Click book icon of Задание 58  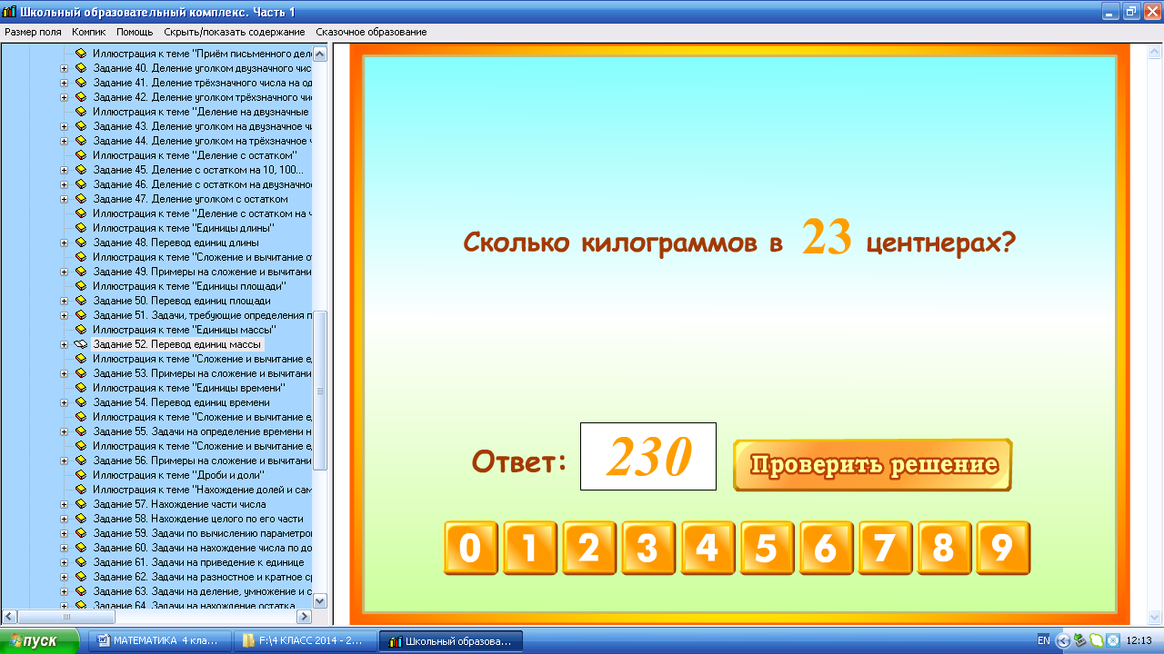[80, 519]
